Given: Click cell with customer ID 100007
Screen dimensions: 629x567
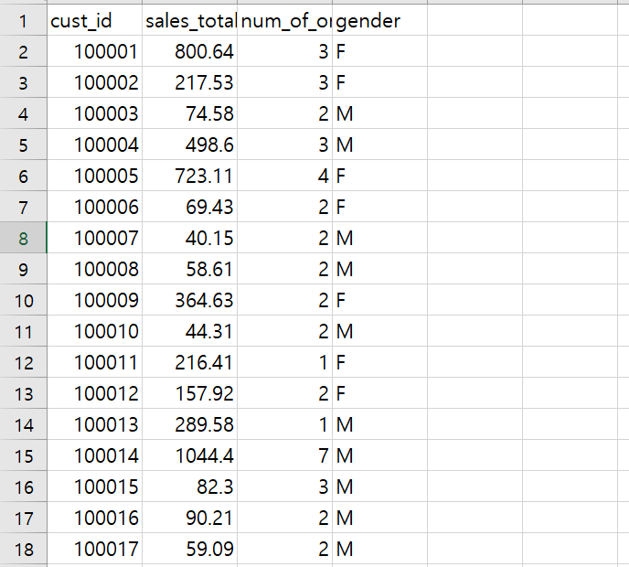Looking at the screenshot, I should pos(95,238).
